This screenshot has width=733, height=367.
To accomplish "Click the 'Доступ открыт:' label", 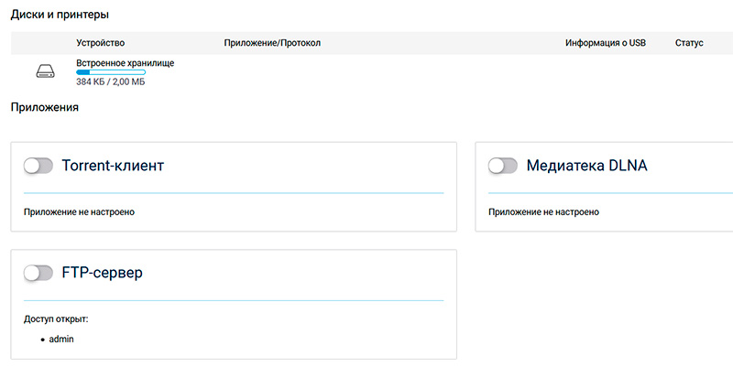I will [61, 319].
